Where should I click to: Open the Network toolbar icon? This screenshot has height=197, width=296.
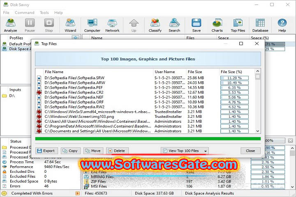click(x=112, y=25)
